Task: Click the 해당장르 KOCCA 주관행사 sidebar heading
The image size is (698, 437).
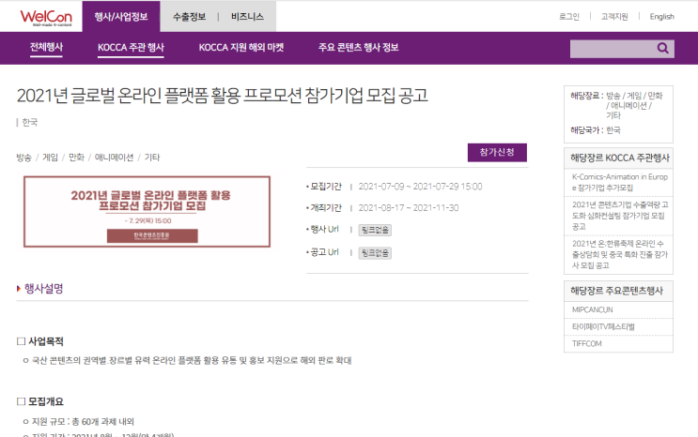Action: 619,158
